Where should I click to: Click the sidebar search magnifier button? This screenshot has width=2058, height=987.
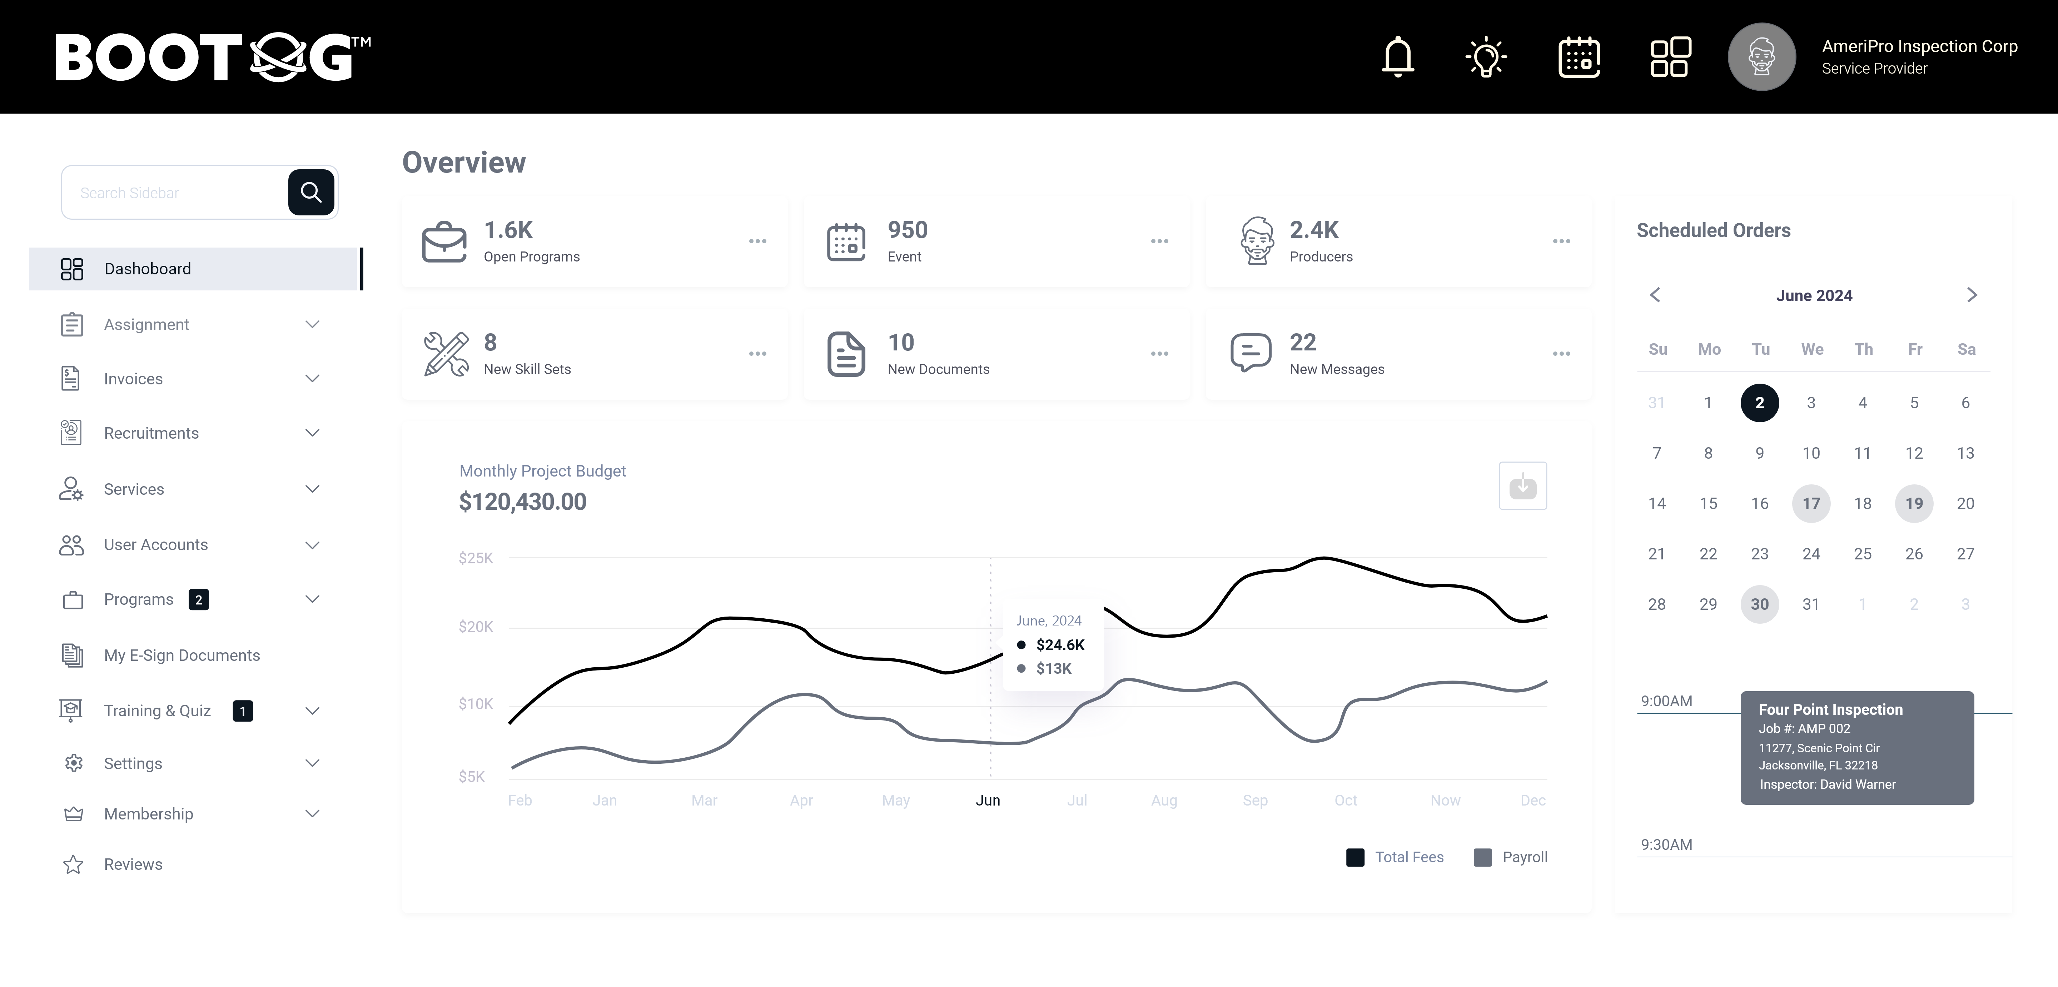tap(311, 193)
